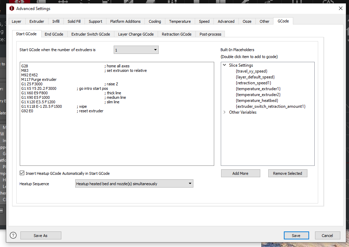Open the Heatup Sequence dropdown

[x=134, y=183]
